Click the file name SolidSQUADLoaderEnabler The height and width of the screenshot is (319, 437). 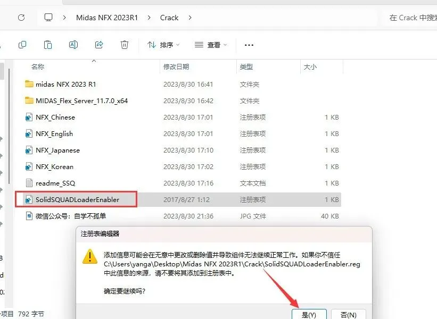78,199
